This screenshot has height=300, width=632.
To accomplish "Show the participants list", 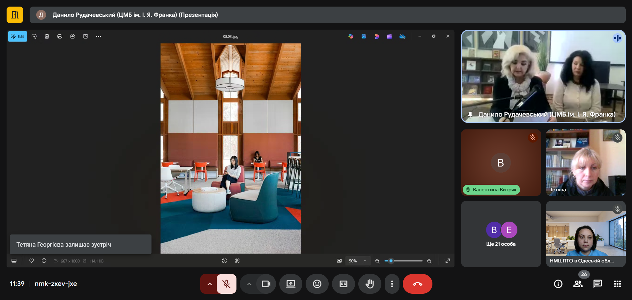I will [578, 284].
